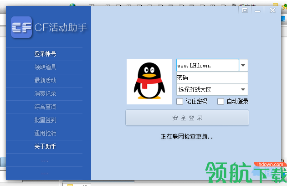The image size is (287, 186).
Task: Click the QQ penguin avatar image
Action: coord(149,82)
